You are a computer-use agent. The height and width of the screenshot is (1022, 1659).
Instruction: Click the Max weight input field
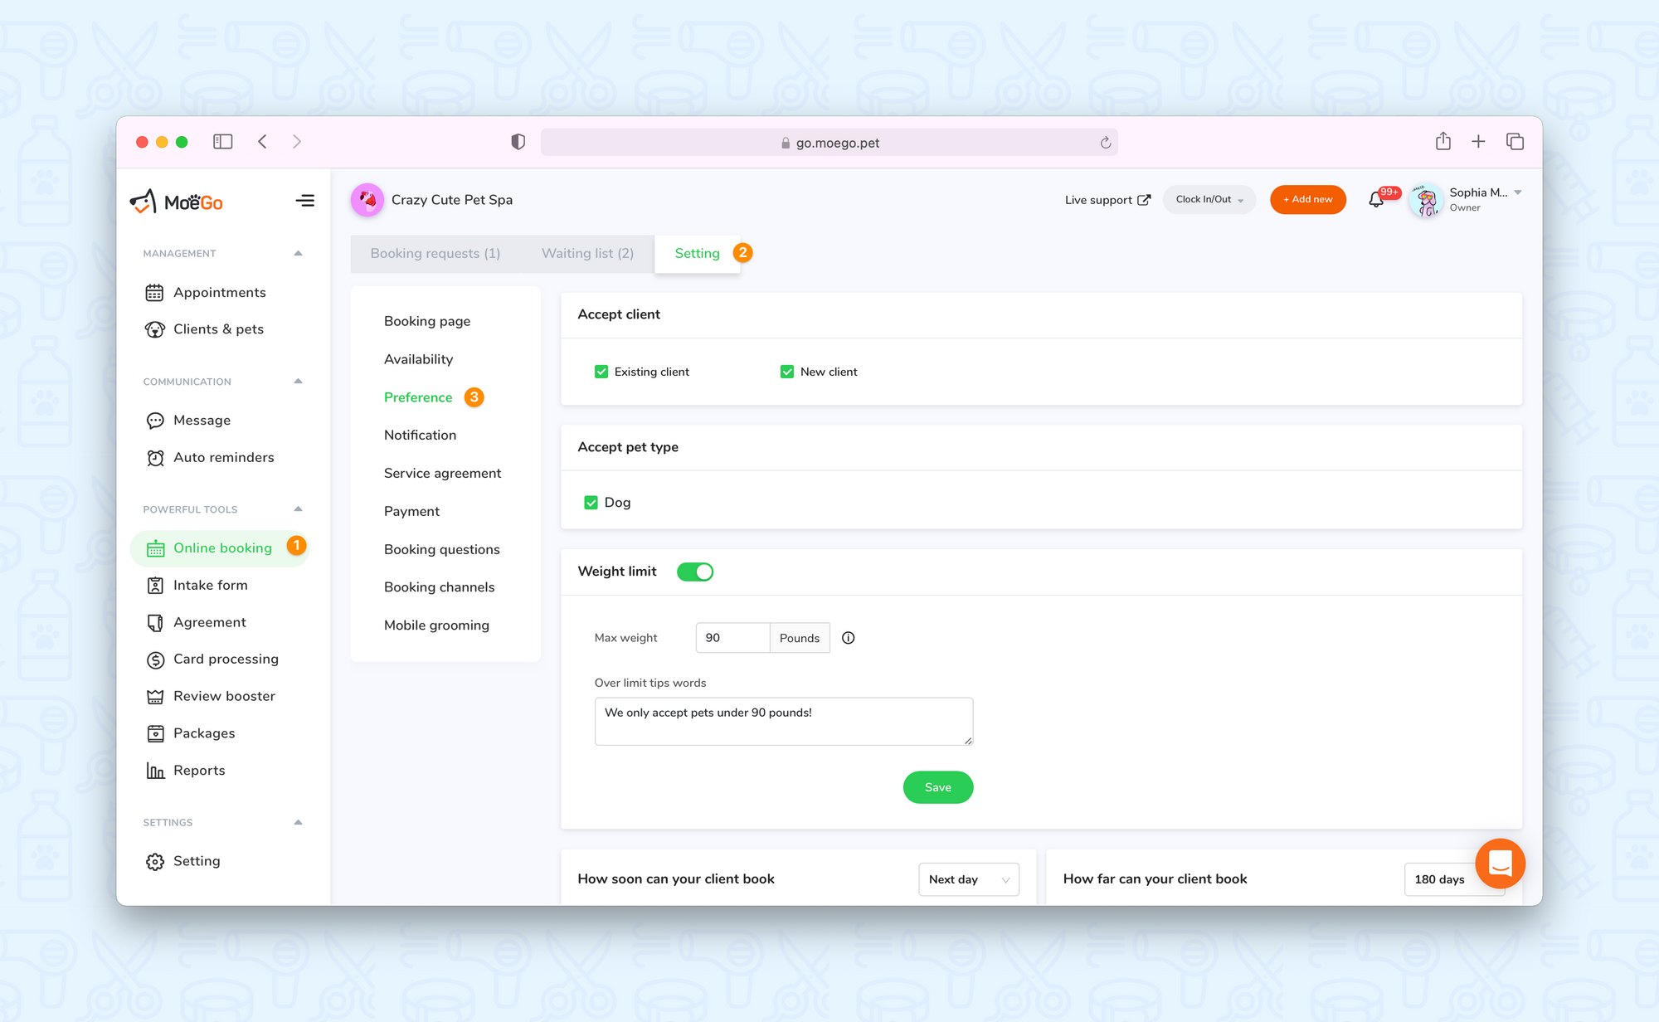click(x=732, y=638)
